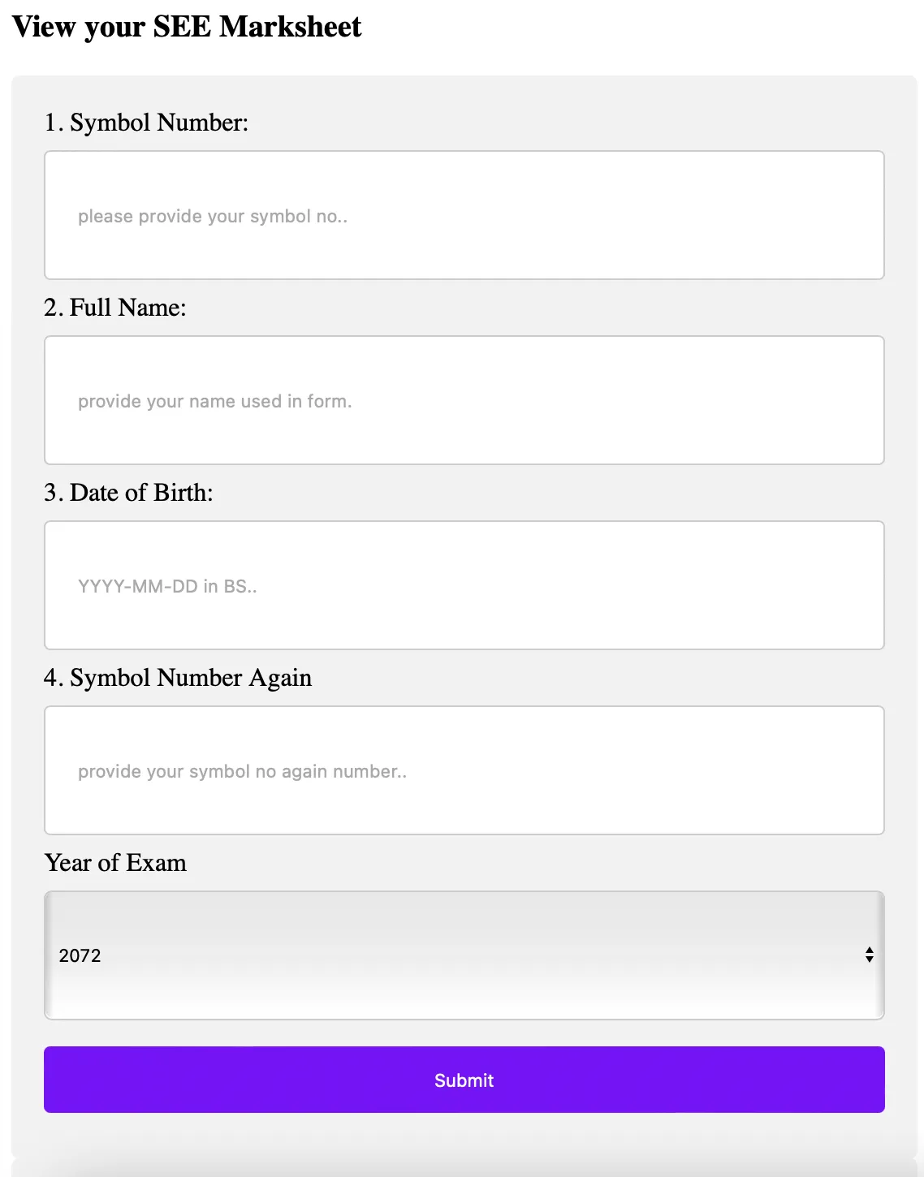Click the 'please provide your symbol no..' placeholder
The image size is (924, 1177).
(213, 217)
